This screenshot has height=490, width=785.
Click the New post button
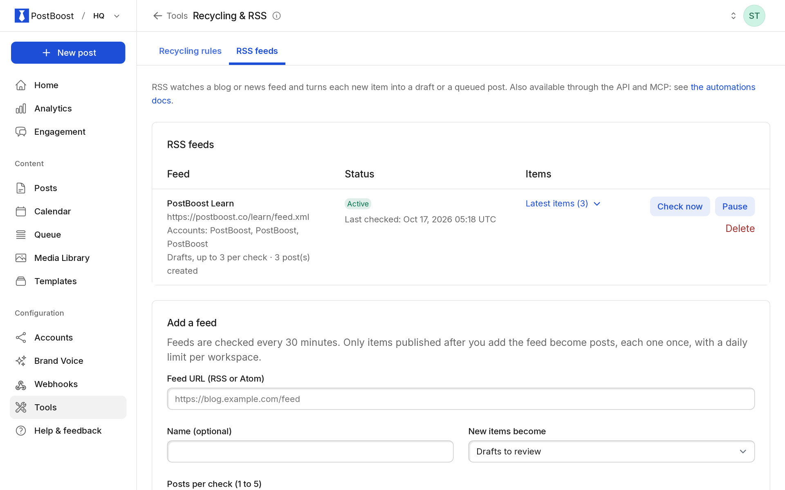click(x=68, y=53)
